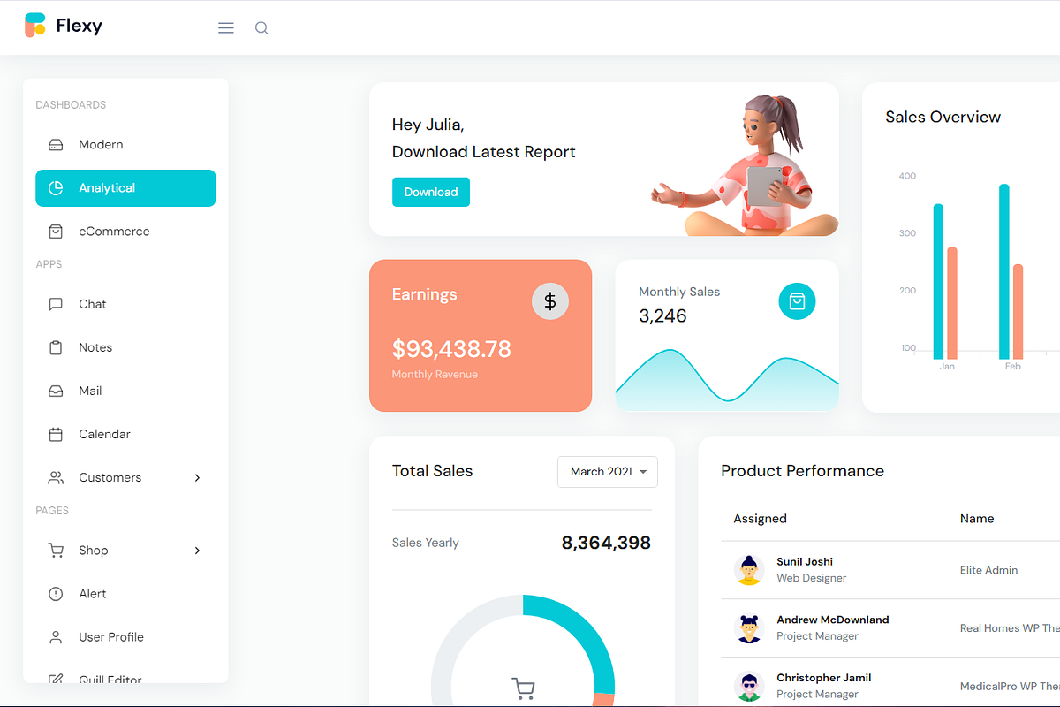Click the Sales Overview heading
The image size is (1060, 707).
[x=943, y=118]
